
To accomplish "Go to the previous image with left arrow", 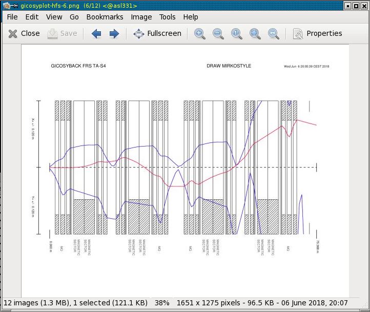I will (x=96, y=34).
